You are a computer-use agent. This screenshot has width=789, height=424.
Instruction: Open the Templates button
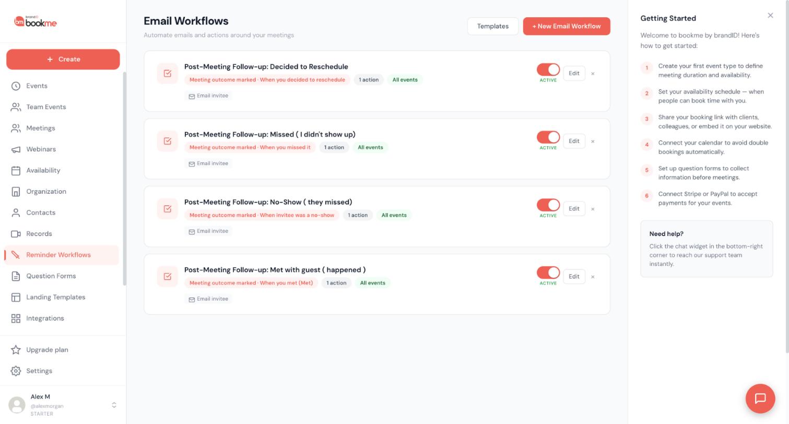tap(493, 26)
